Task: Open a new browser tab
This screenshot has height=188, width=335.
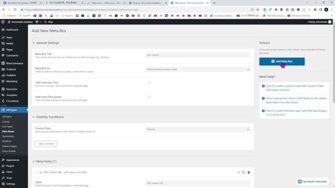Action: pyautogui.click(x=214, y=3)
